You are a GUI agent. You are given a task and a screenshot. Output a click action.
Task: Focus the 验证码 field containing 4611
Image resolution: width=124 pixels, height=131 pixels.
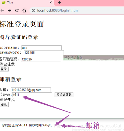pyautogui.click(x=32, y=95)
